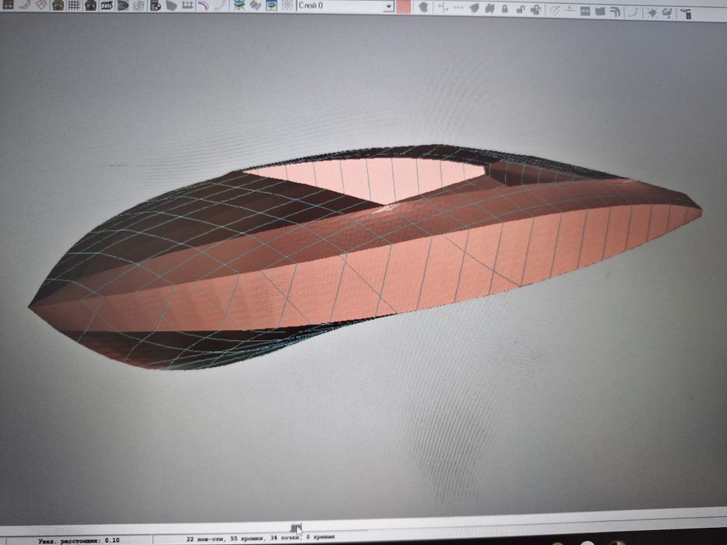Lock points with the closed padlock icon
Image resolution: width=727 pixels, height=545 pixels.
(504, 9)
